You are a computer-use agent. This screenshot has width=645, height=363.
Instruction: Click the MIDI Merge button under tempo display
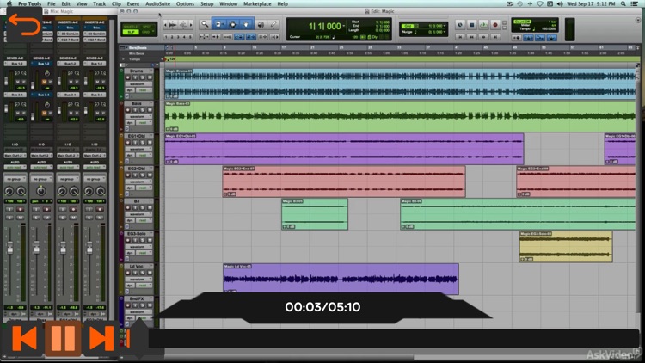tap(541, 38)
